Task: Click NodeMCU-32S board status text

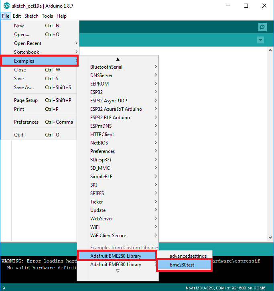Action: click(x=225, y=288)
